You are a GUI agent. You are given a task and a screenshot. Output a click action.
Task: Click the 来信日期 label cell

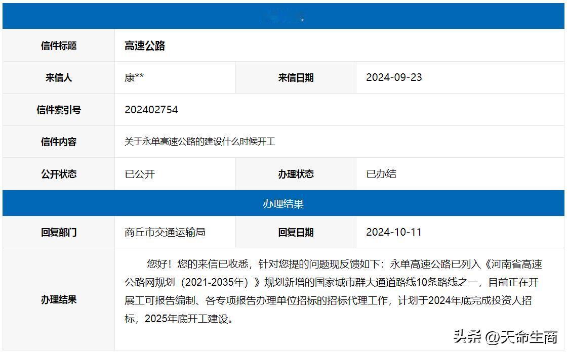296,77
